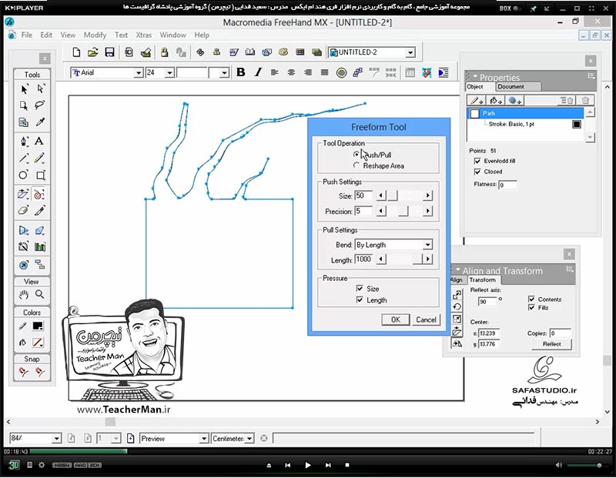The image size is (616, 478).
Task: Select Reshape Area operation
Action: 357,165
